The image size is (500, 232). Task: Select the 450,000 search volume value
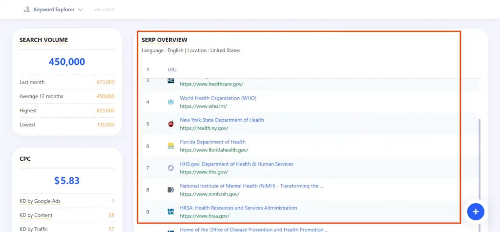coord(67,62)
